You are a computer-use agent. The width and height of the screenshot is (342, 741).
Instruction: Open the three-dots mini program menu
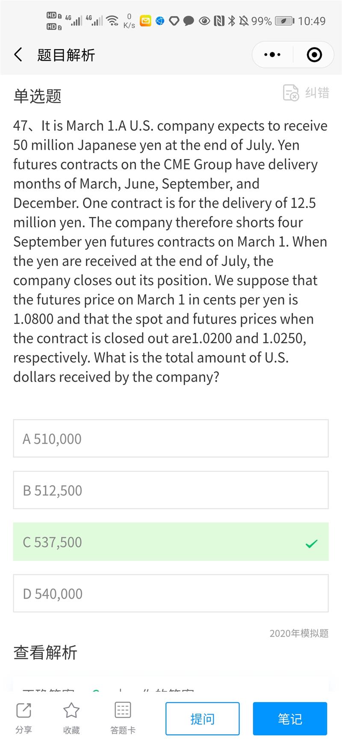[272, 55]
